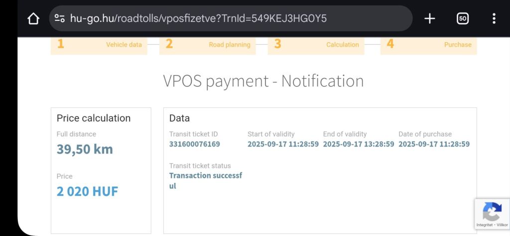The image size is (510, 236).
Task: Switch to step 2 Road planning
Action: [208, 45]
